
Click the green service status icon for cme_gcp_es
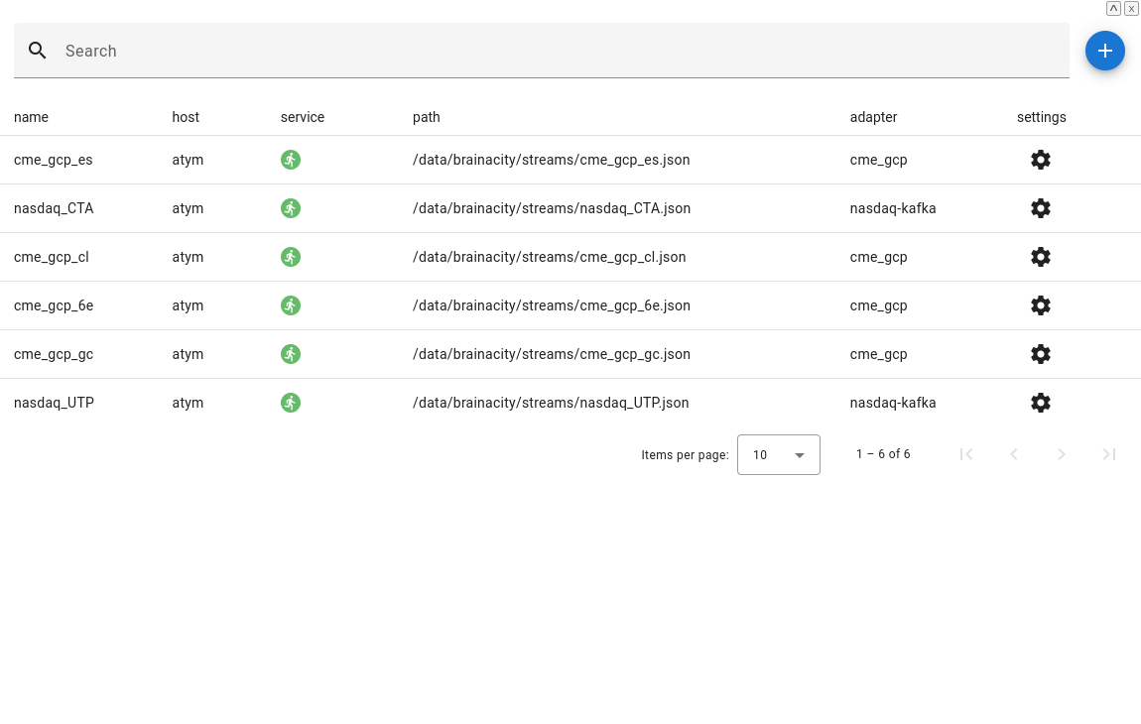tap(291, 160)
